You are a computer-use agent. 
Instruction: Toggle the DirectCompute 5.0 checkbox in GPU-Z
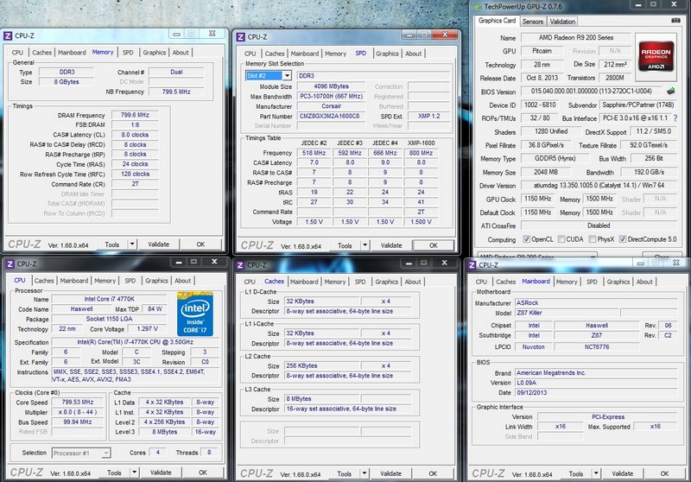click(x=622, y=239)
